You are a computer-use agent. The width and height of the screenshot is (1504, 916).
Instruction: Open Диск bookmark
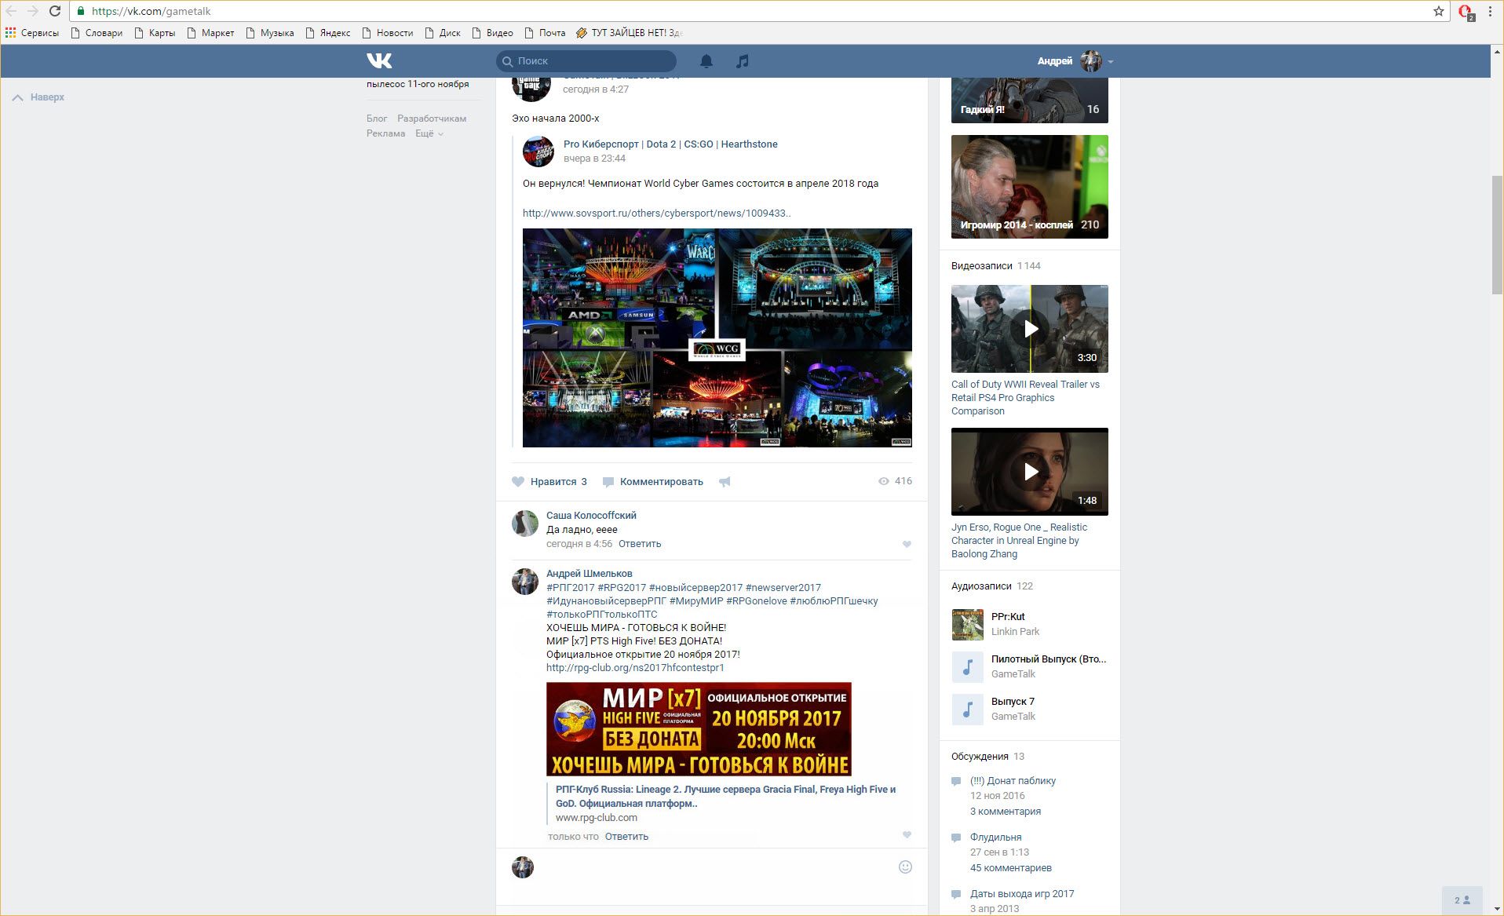click(443, 33)
